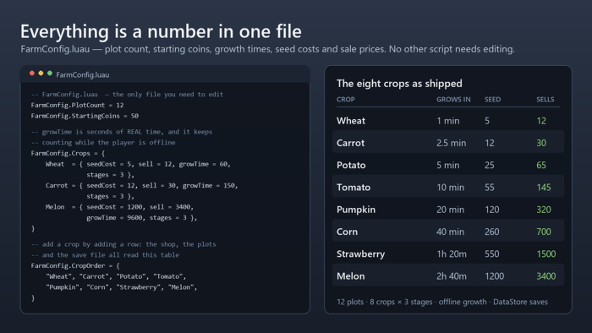Click Tomato's seed cost 55

490,188
